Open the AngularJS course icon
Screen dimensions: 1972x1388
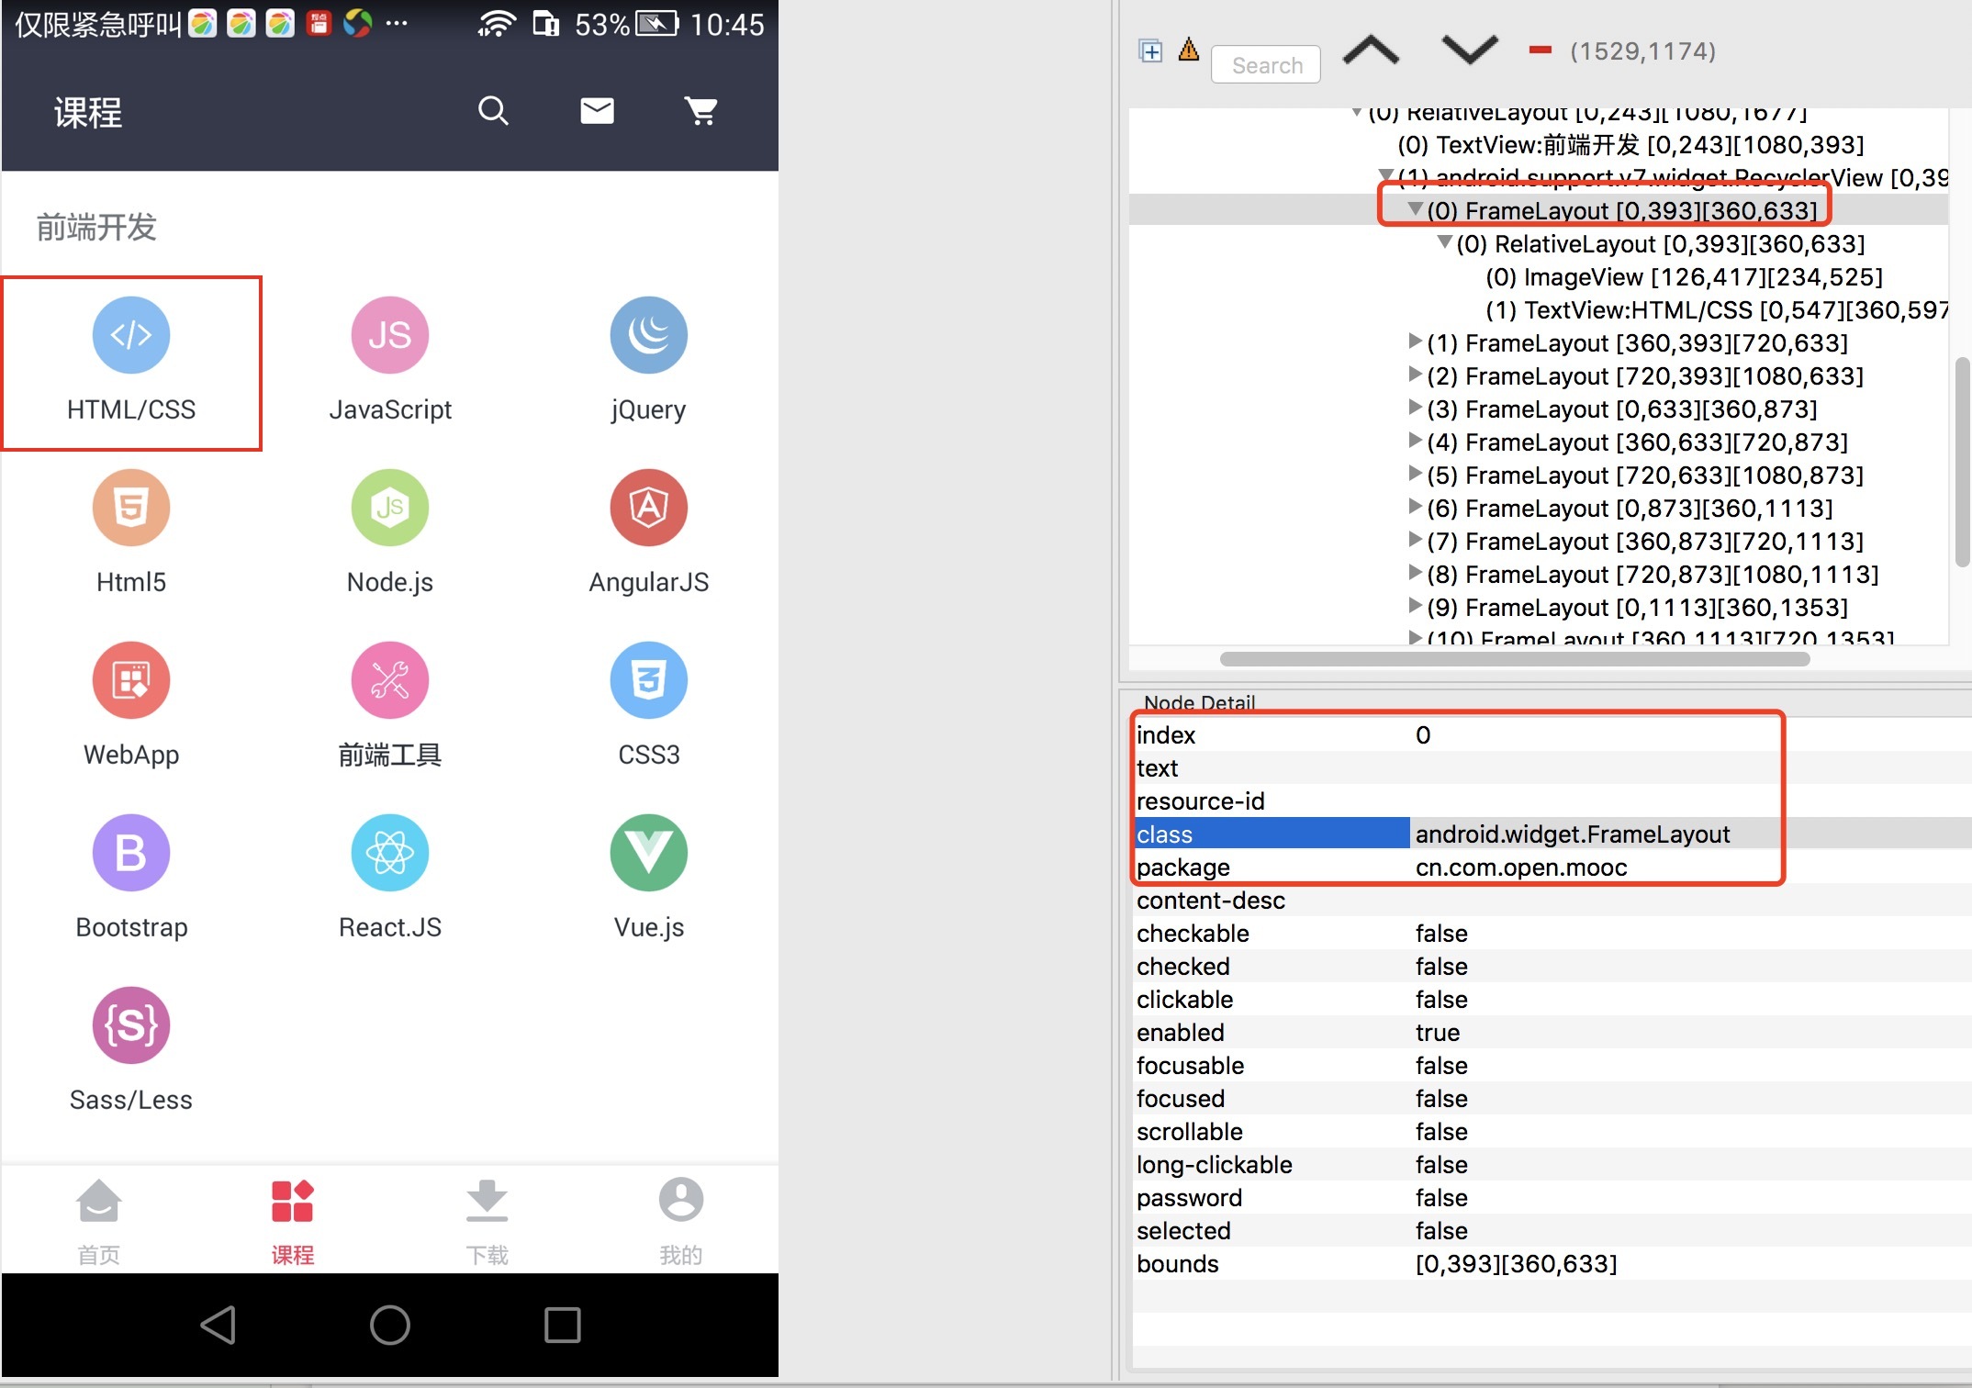(649, 507)
